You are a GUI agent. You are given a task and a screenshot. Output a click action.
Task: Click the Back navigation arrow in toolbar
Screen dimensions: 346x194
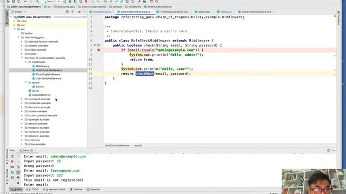(25, 1)
